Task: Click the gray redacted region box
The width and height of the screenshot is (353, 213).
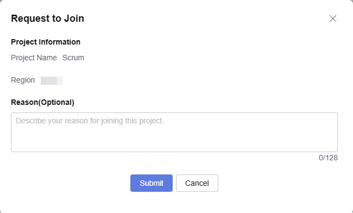Action: pyautogui.click(x=52, y=80)
